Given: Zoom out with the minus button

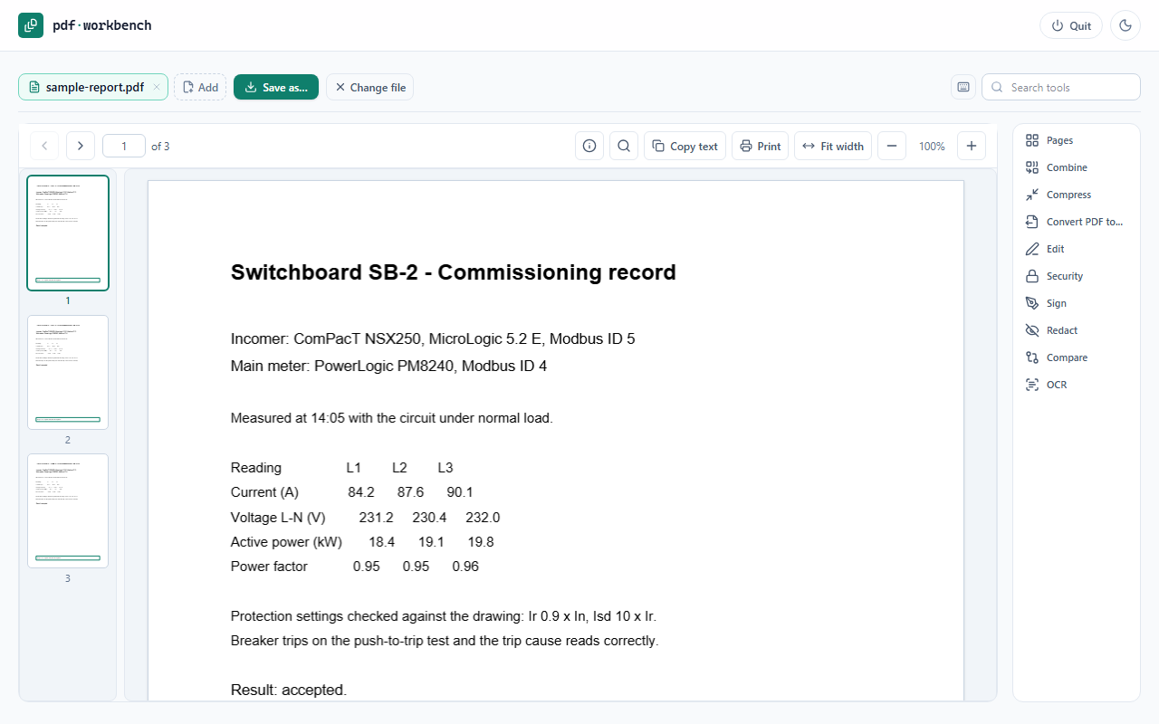Looking at the screenshot, I should coord(892,146).
